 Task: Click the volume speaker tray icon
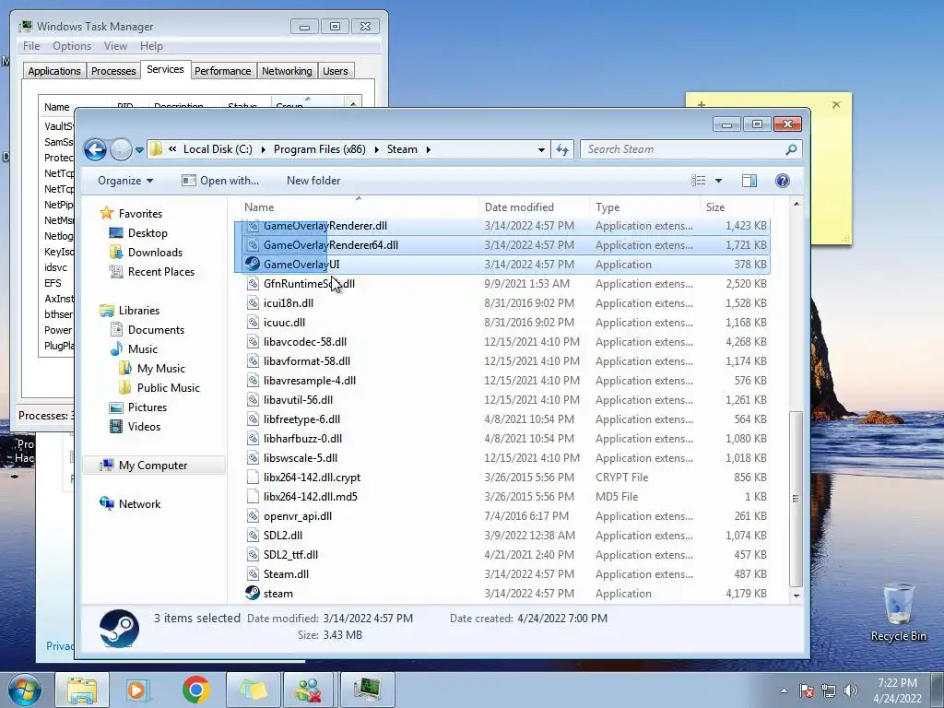click(850, 690)
